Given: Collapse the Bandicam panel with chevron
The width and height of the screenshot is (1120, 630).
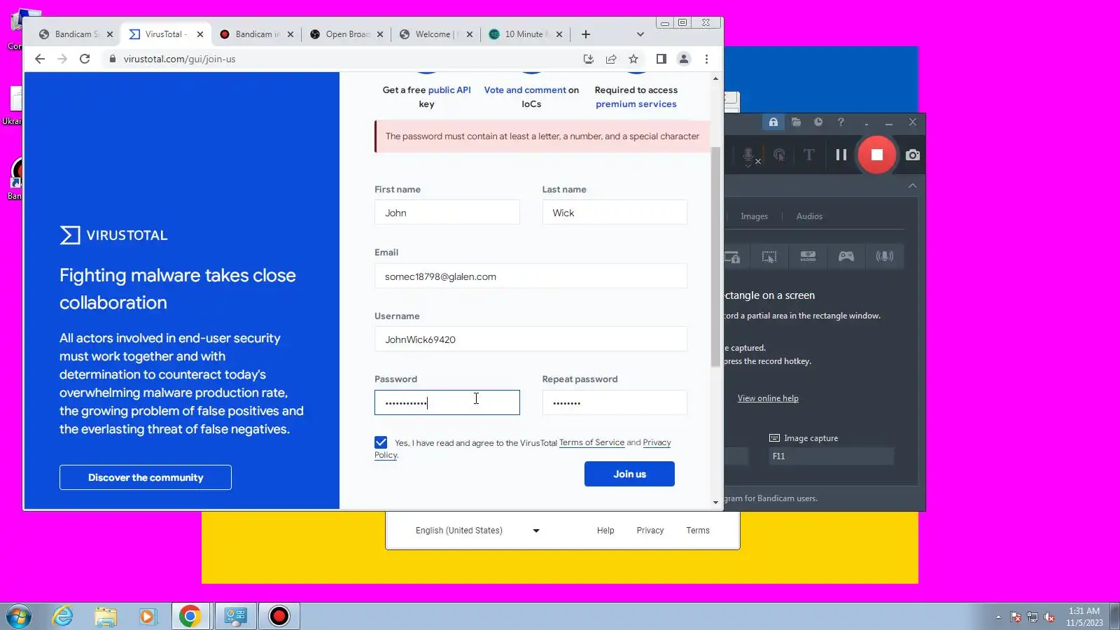Looking at the screenshot, I should click(x=912, y=185).
